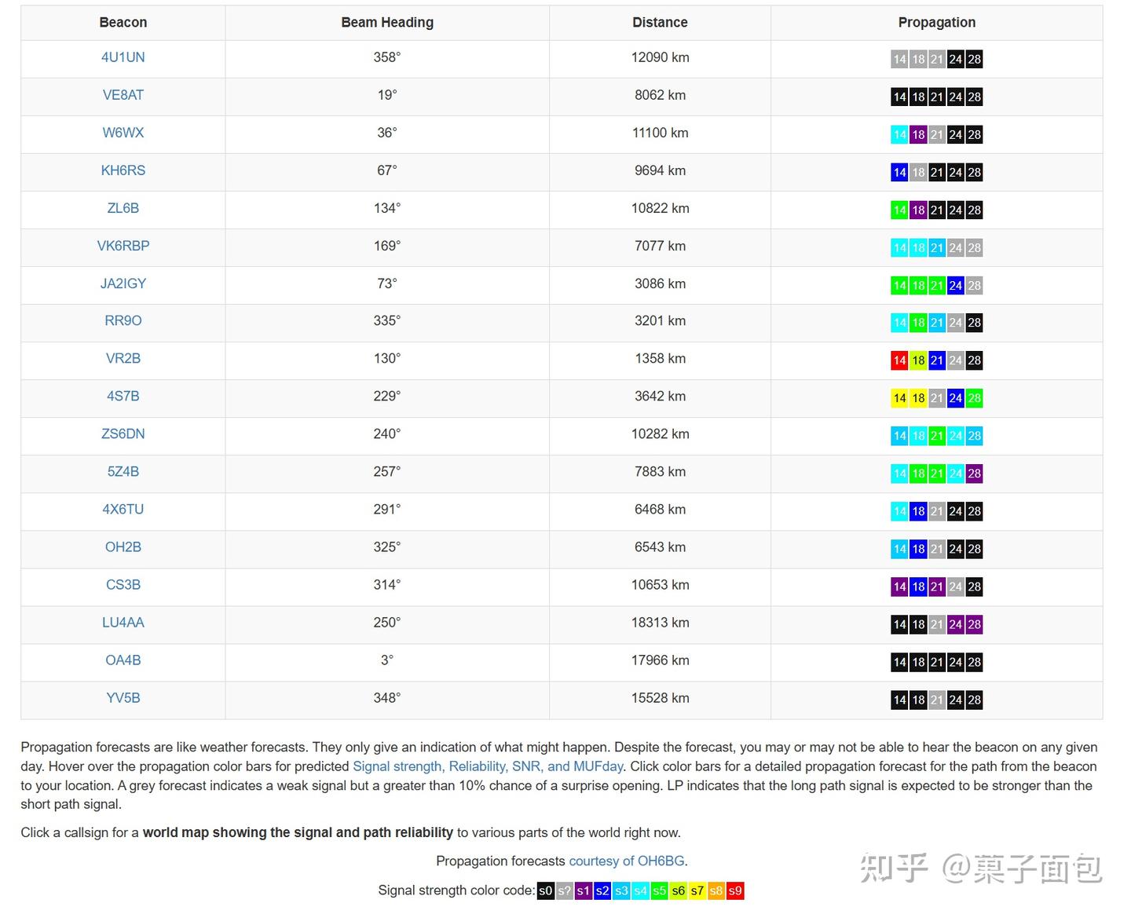Click the red 14 bar in VR2B row
Screen dimensions: 1131x914
pyautogui.click(x=899, y=360)
